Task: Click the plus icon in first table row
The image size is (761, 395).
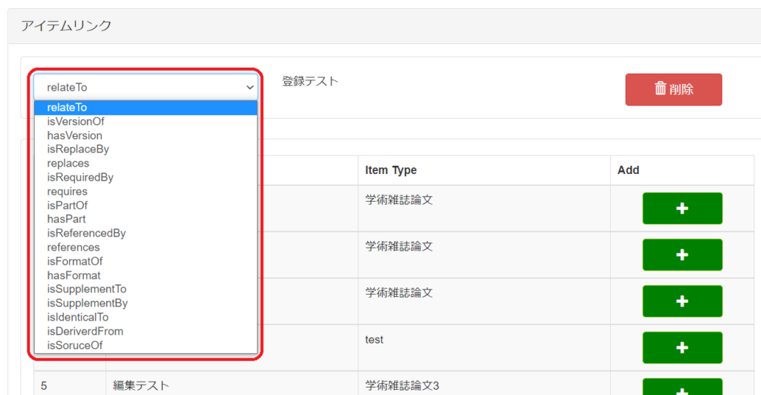Action: [681, 208]
